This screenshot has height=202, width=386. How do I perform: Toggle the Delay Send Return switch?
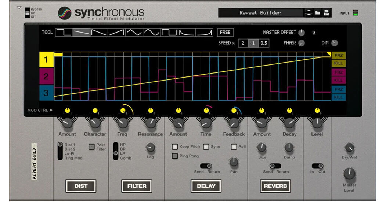[x=206, y=166]
